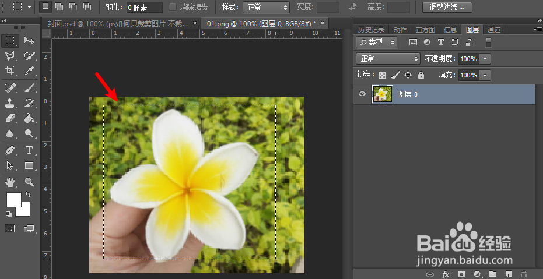
Task: Choose Subtract from Selection mode
Action: (x=73, y=6)
